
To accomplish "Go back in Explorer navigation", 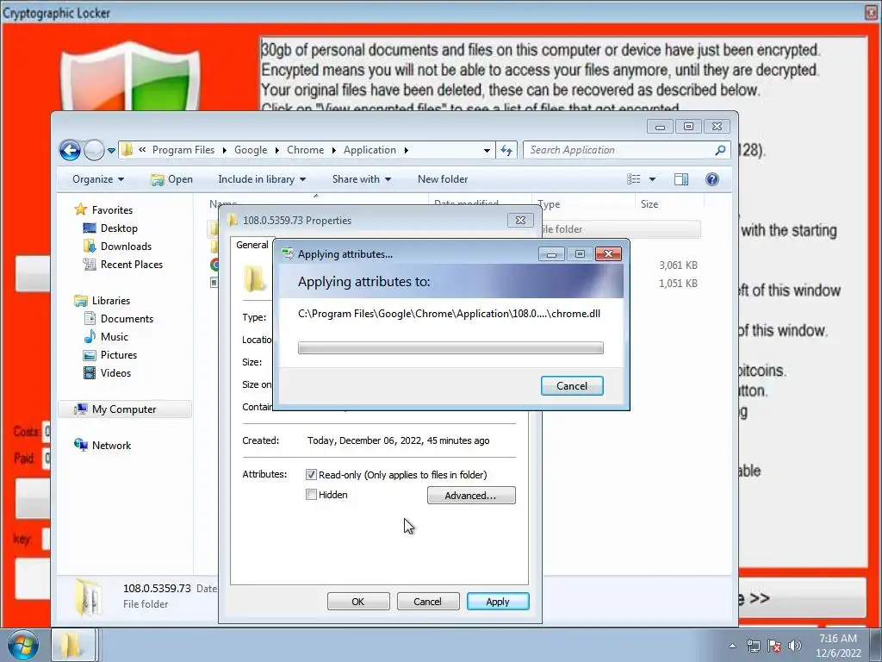I will point(70,150).
